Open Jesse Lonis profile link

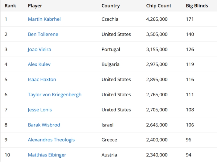(x=40, y=110)
